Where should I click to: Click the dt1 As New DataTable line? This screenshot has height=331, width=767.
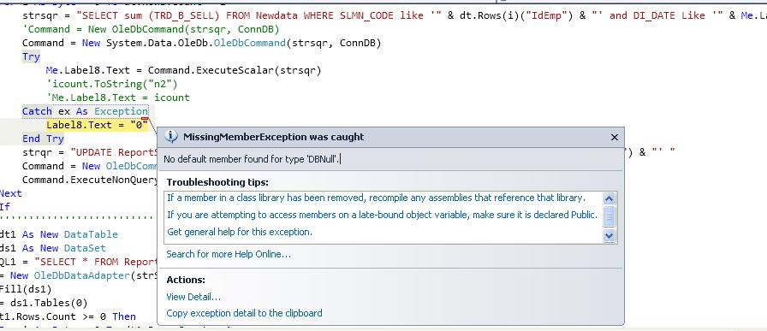pyautogui.click(x=59, y=234)
